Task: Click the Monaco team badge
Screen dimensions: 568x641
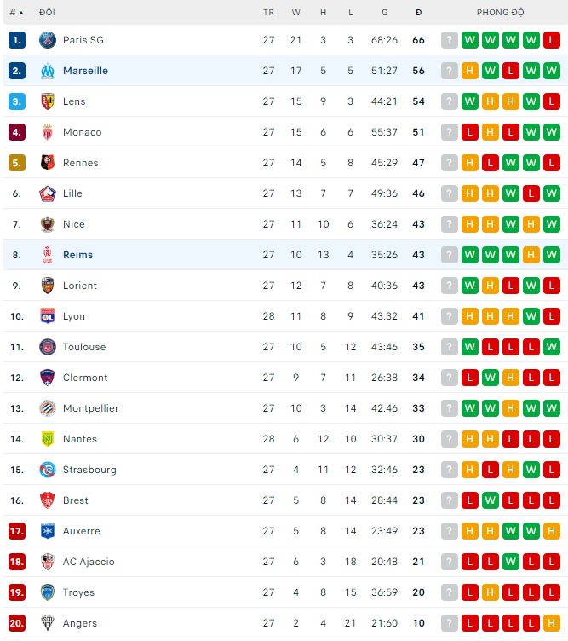Action: pyautogui.click(x=48, y=132)
